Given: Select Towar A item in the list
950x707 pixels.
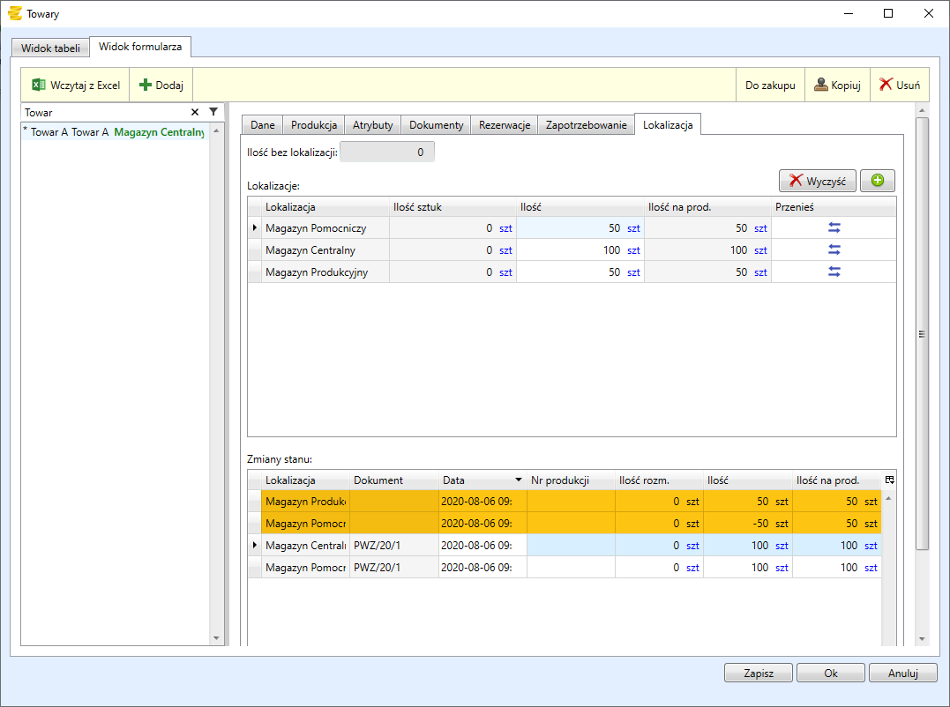Looking at the screenshot, I should (115, 132).
